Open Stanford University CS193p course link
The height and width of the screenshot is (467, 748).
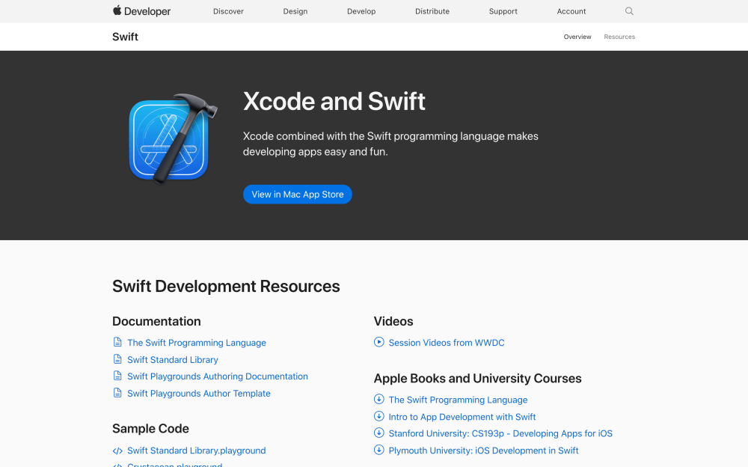coord(500,433)
